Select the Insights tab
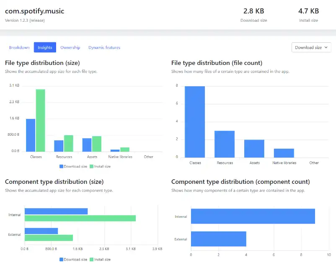Image resolution: width=336 pixels, height=271 pixels. [x=45, y=47]
